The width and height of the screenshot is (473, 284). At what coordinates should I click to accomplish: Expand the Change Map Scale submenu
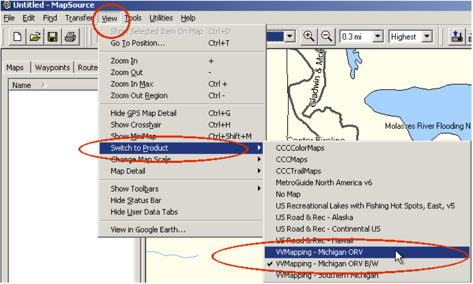[x=181, y=159]
